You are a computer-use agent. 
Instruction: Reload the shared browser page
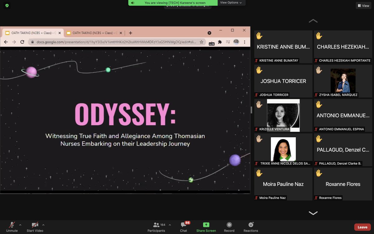pyautogui.click(x=22, y=42)
